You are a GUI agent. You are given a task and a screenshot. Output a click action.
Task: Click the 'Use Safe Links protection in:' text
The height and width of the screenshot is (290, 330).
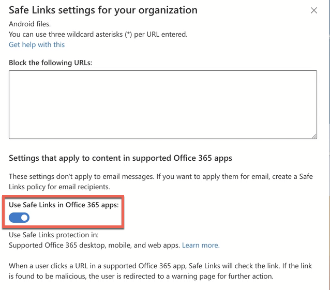click(x=54, y=235)
